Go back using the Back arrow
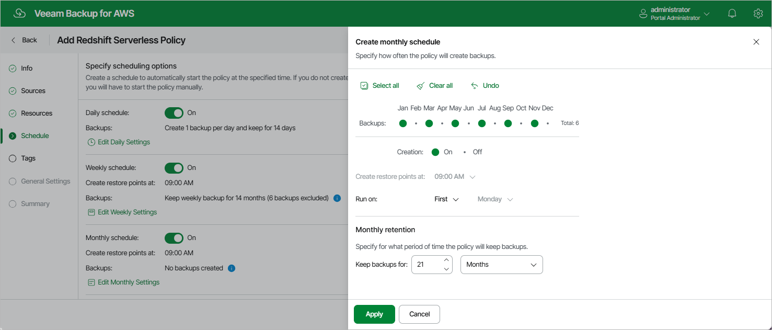Screen dimensions: 772x330 point(25,40)
